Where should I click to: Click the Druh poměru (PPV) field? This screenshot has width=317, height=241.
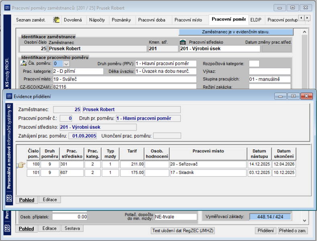[166, 64]
